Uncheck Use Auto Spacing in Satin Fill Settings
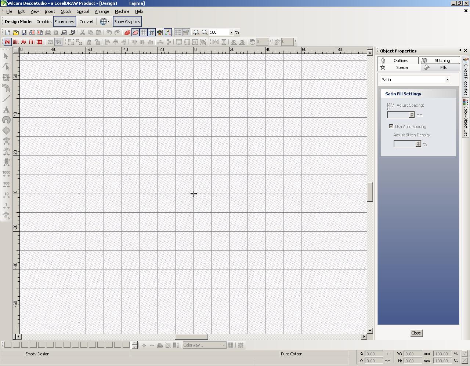 (391, 126)
